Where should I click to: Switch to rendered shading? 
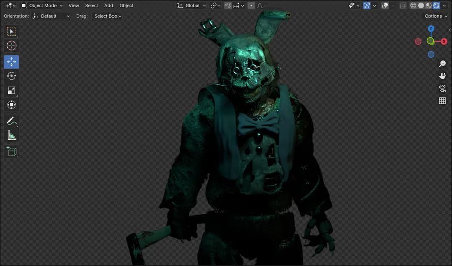436,5
